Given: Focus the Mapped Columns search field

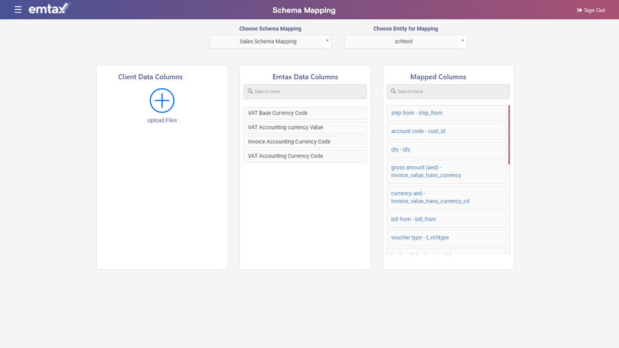Looking at the screenshot, I should point(448,92).
